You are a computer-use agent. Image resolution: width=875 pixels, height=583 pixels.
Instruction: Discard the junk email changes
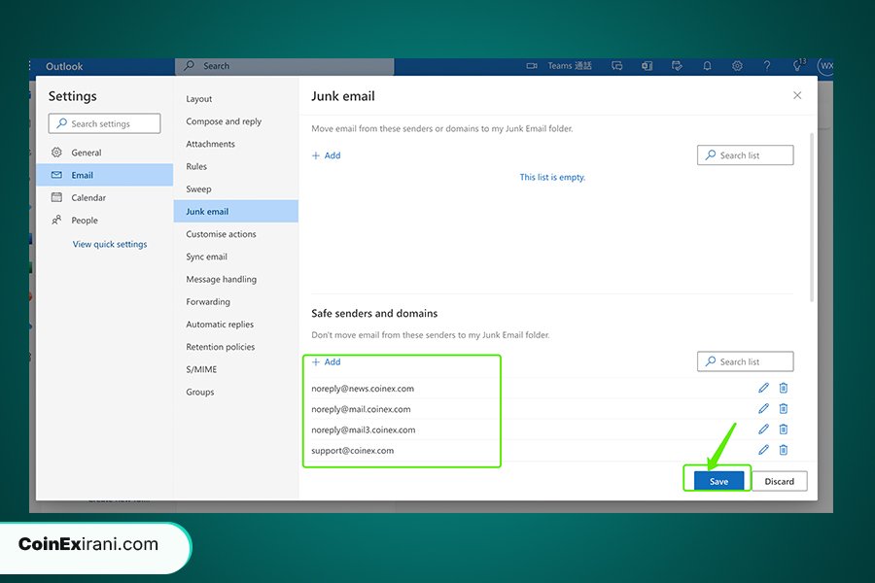779,481
